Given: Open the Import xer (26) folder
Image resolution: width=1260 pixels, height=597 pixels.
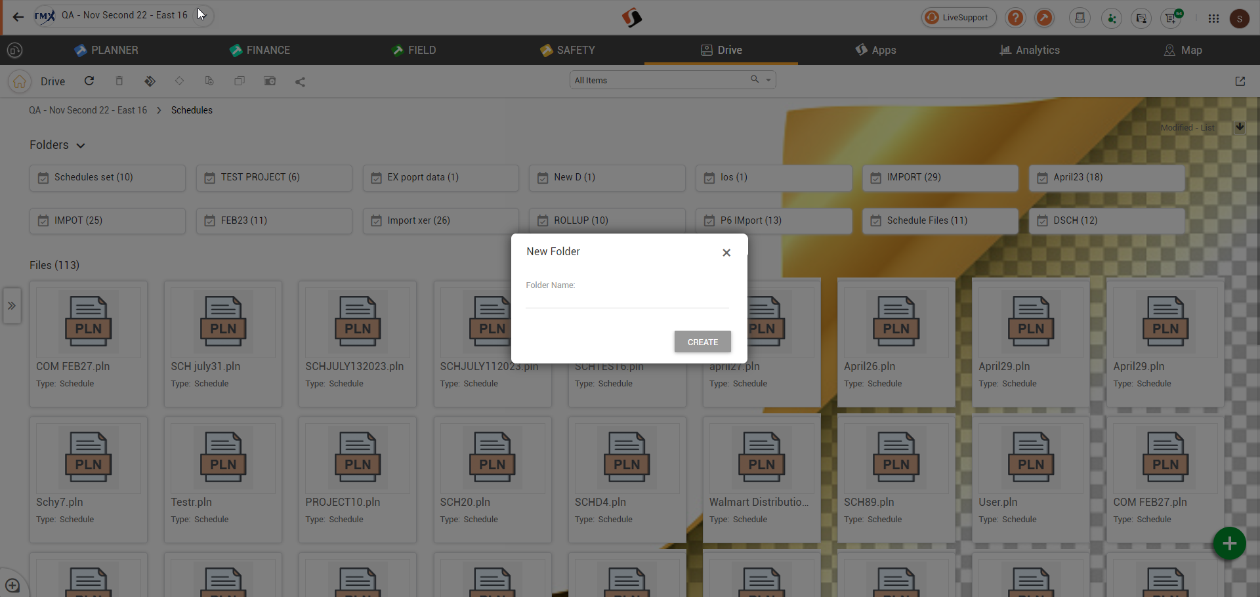Looking at the screenshot, I should click(x=441, y=221).
